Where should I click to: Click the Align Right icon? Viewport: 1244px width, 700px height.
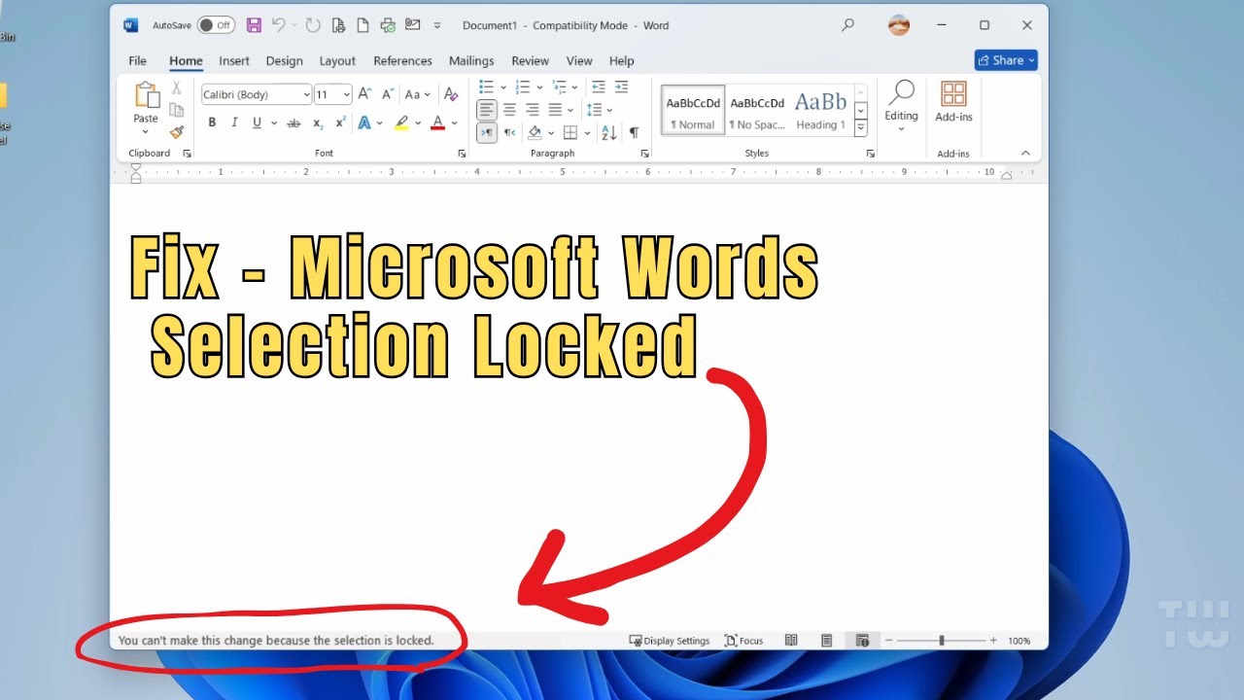point(532,110)
